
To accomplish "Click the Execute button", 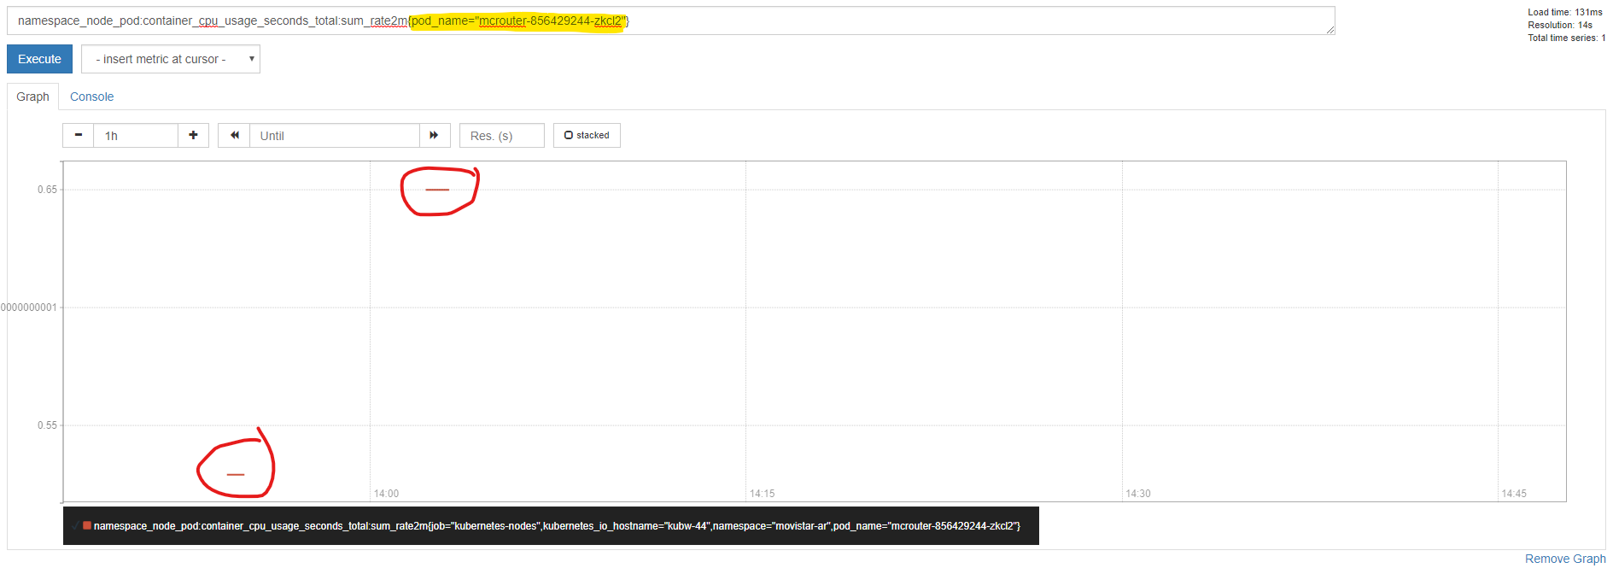I will [x=39, y=59].
